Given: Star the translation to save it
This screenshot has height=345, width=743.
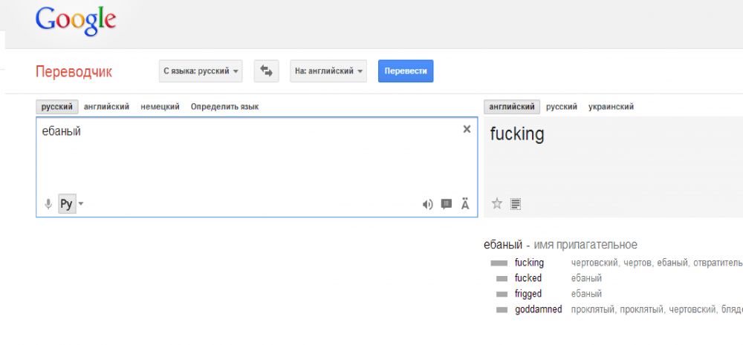Looking at the screenshot, I should pyautogui.click(x=497, y=203).
